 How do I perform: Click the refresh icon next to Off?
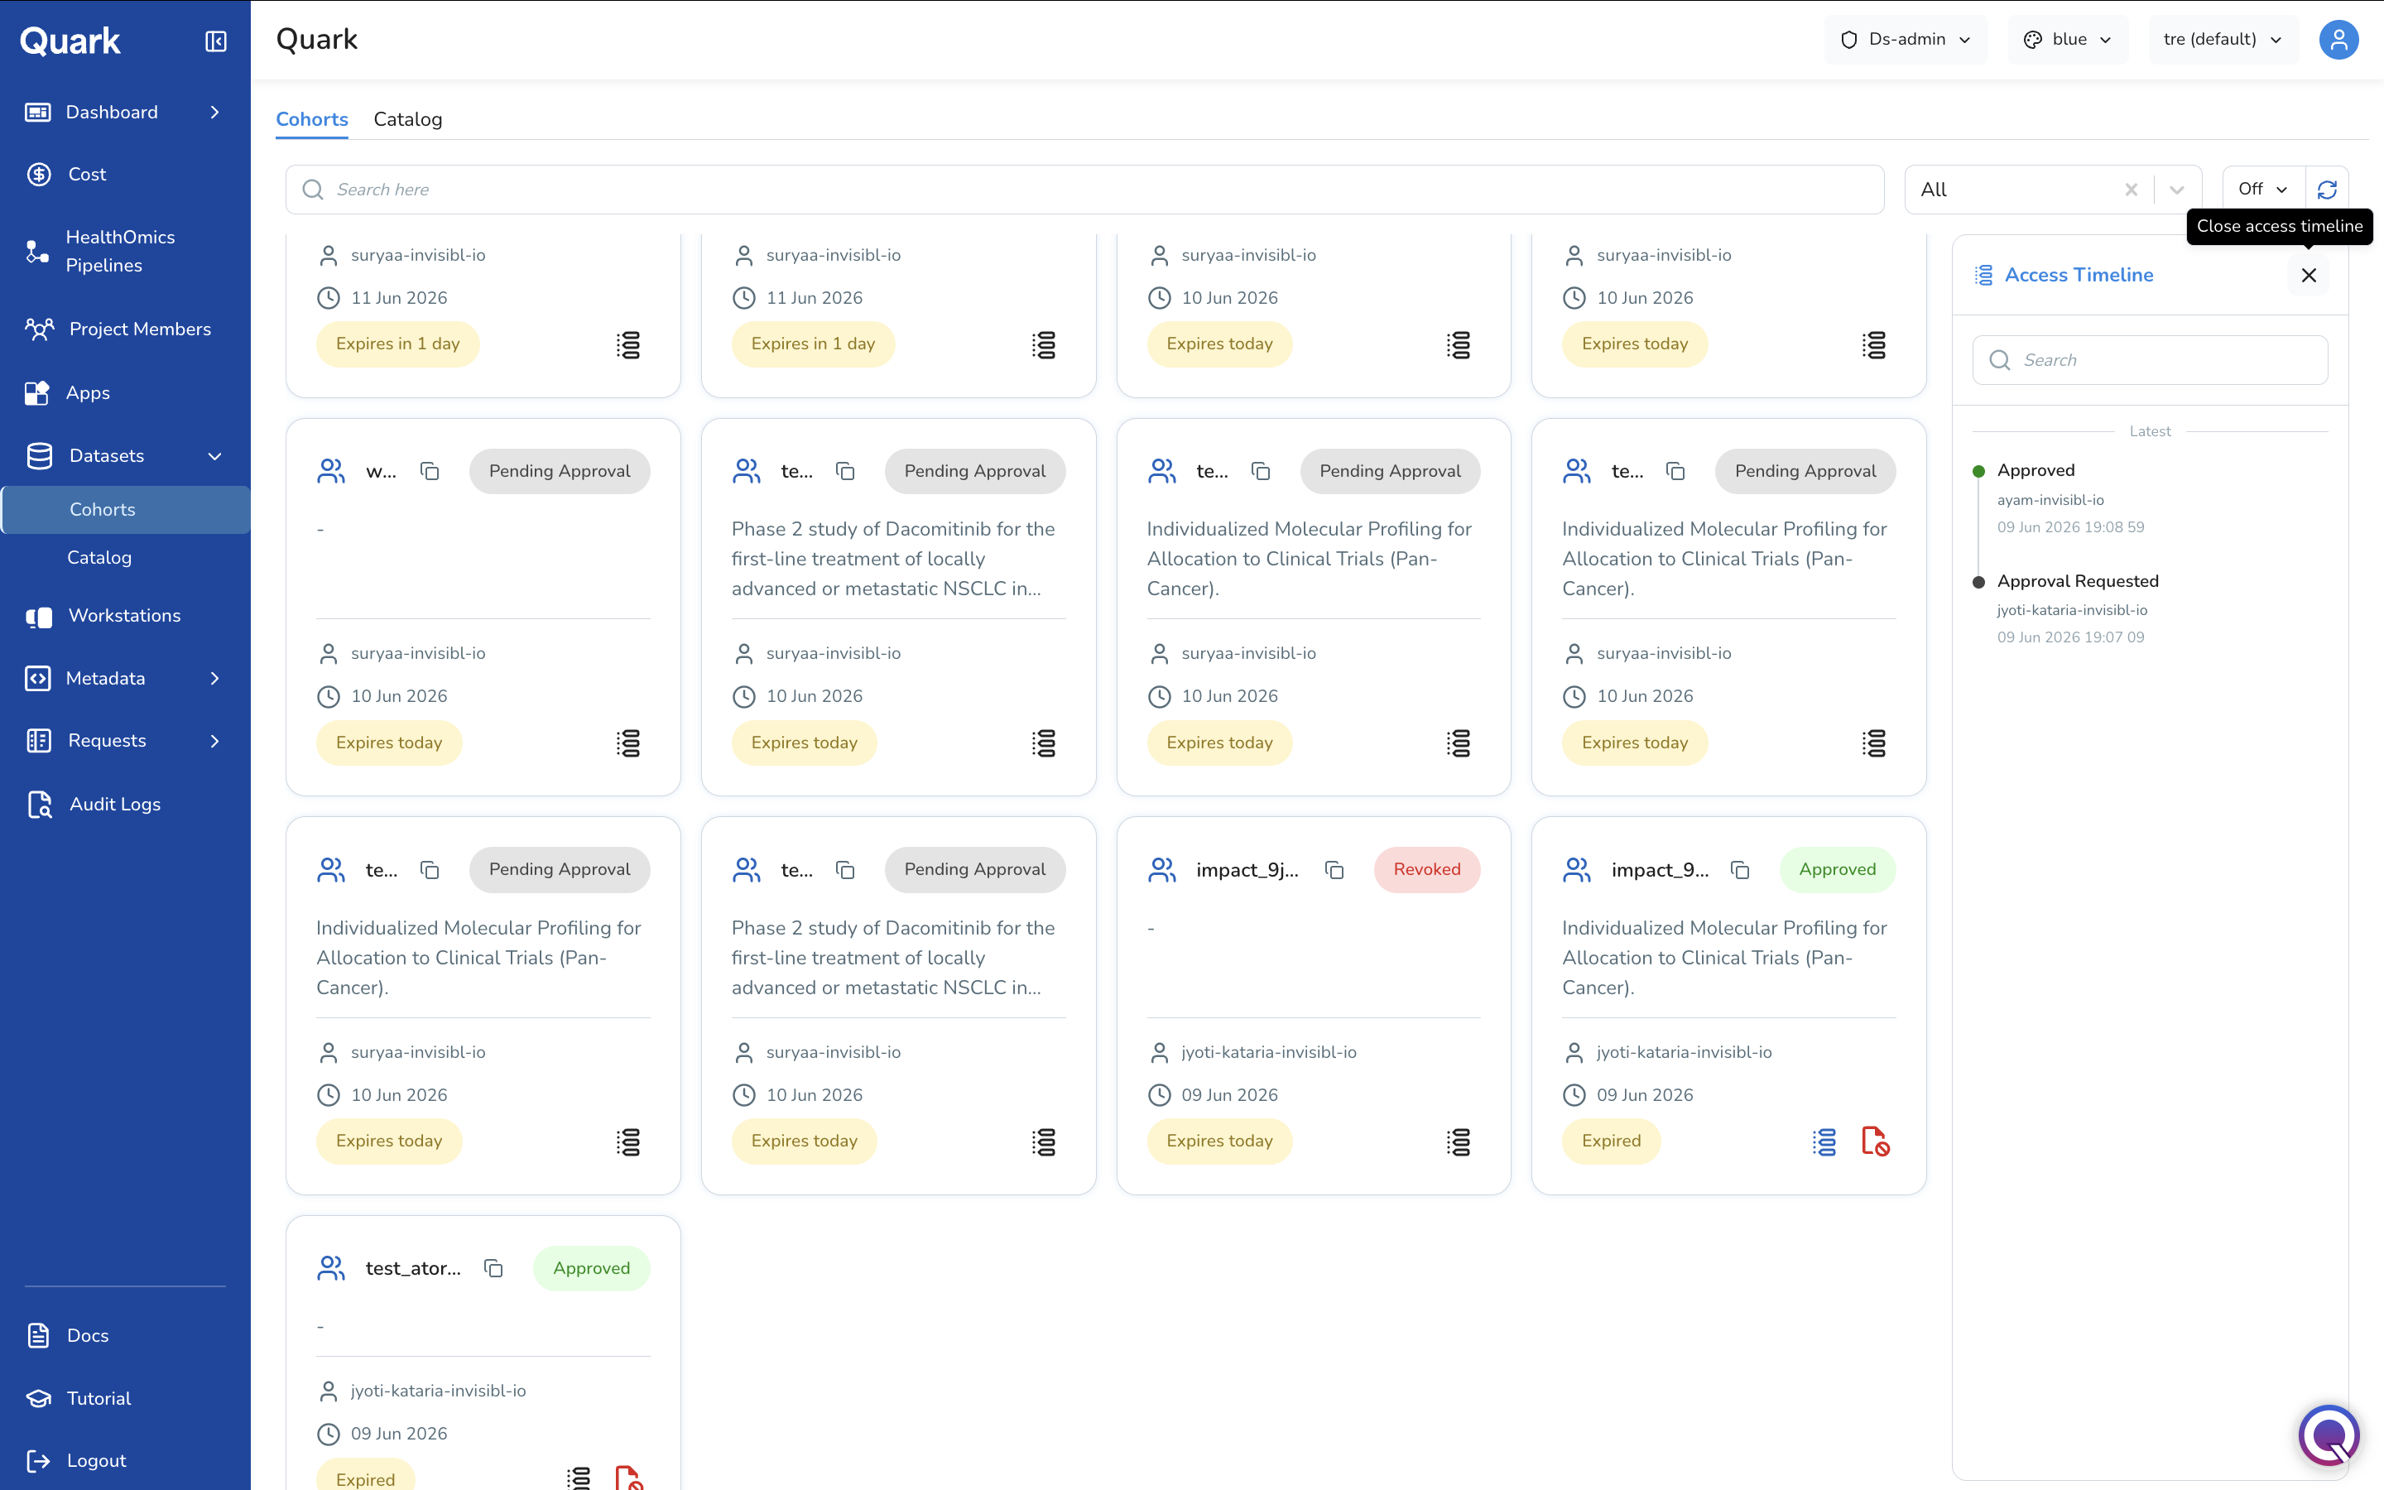click(2327, 190)
